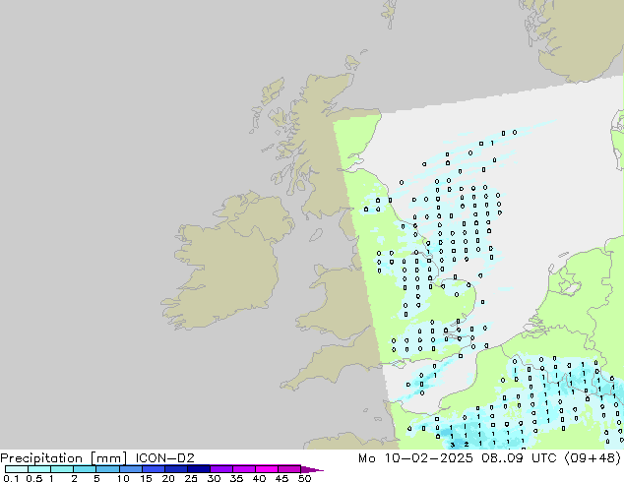This screenshot has width=624, height=482.
Task: Click the '0.1' legend scale label
Action: (11, 478)
